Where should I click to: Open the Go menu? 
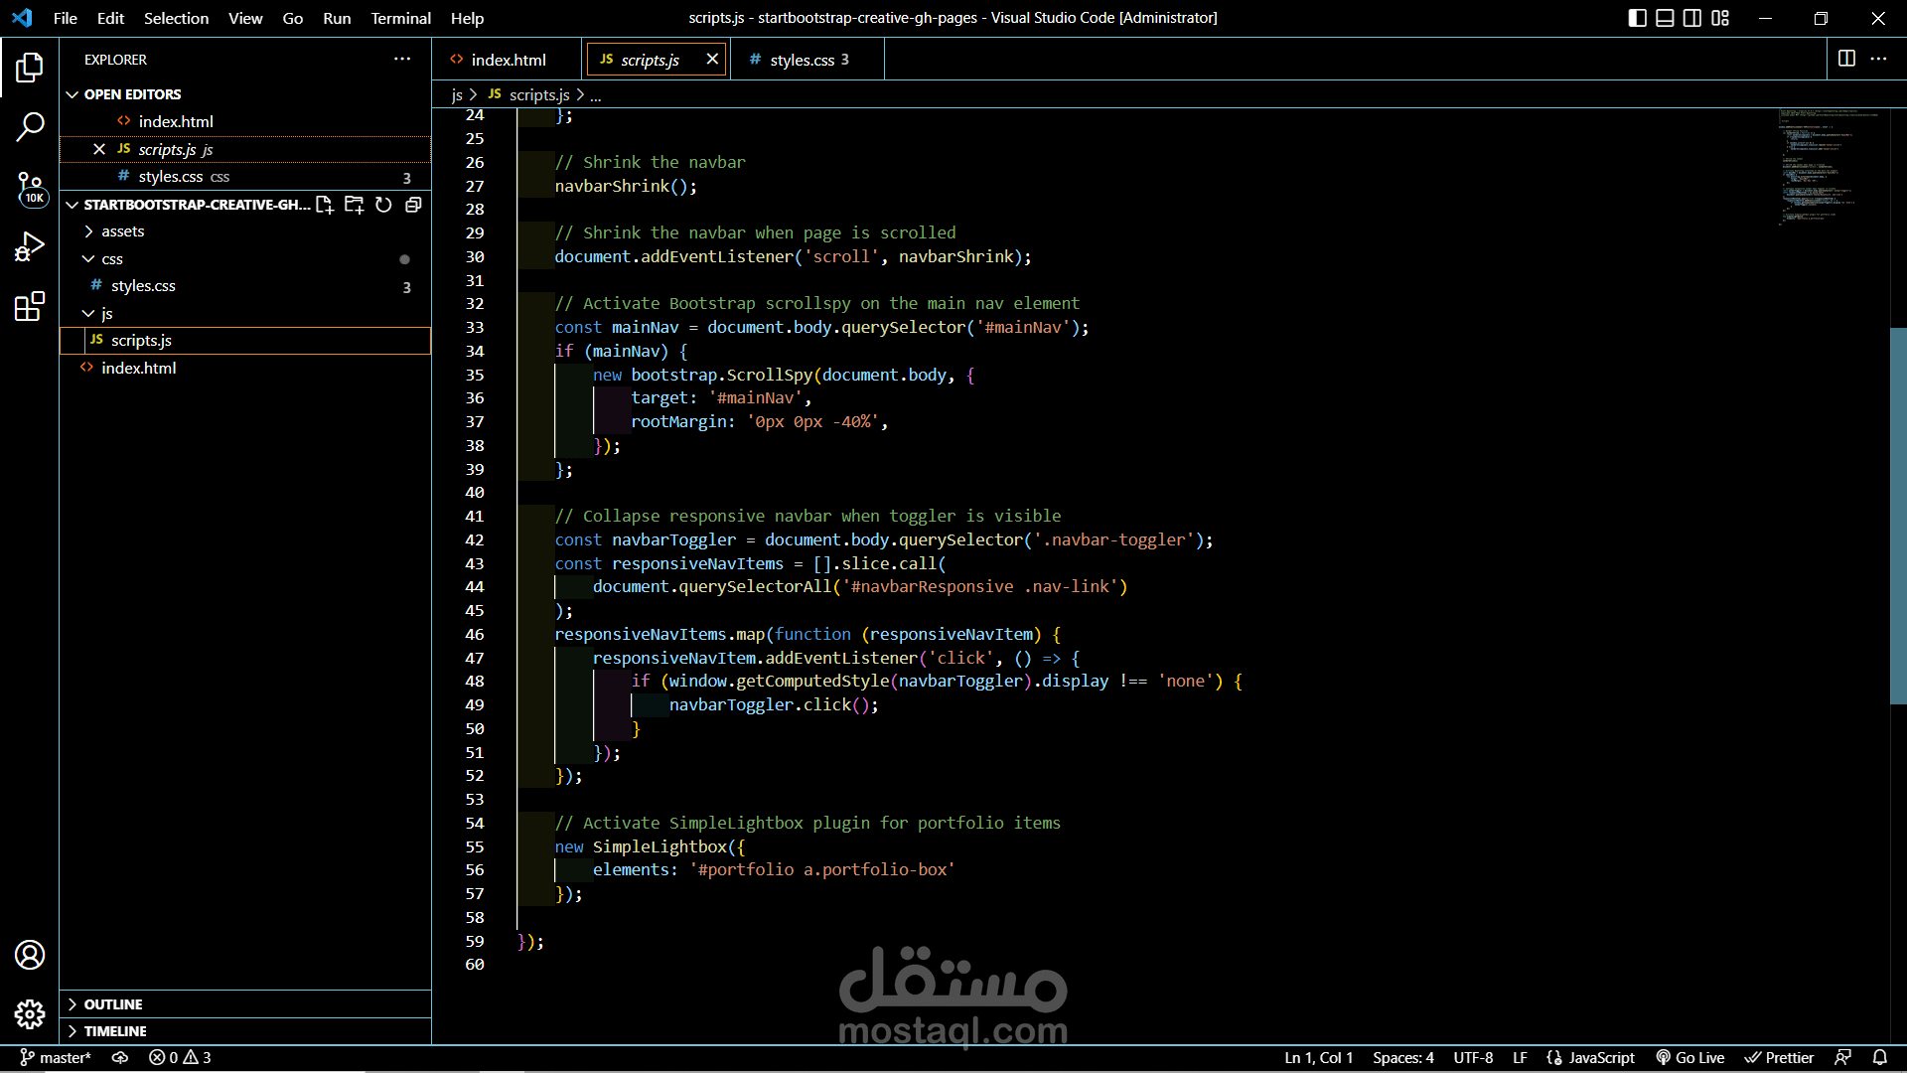293,18
